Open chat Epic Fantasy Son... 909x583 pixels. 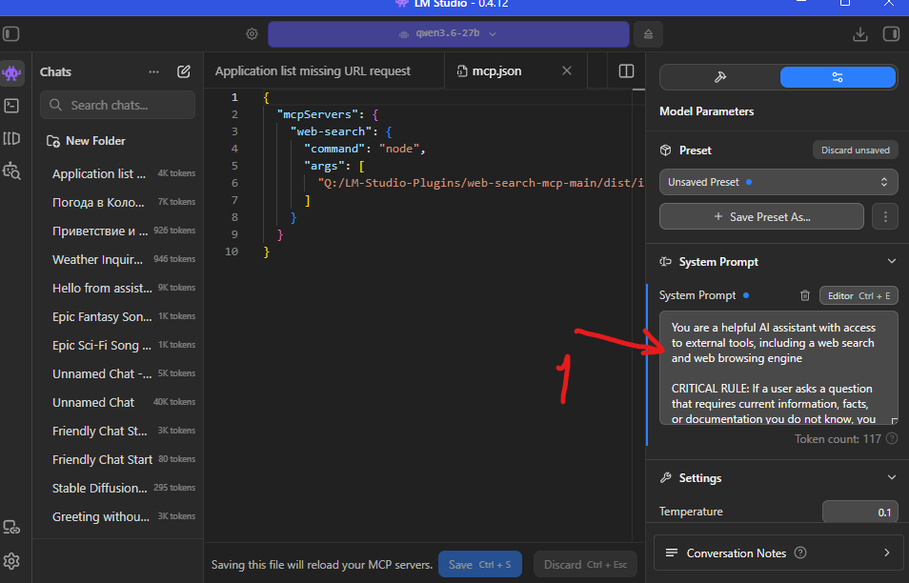[118, 316]
